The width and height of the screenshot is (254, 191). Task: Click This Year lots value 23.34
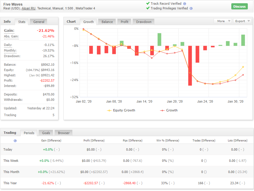(234, 183)
